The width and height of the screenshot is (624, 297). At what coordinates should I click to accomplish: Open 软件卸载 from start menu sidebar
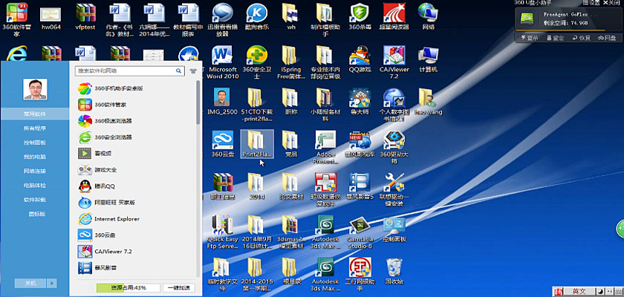35,200
